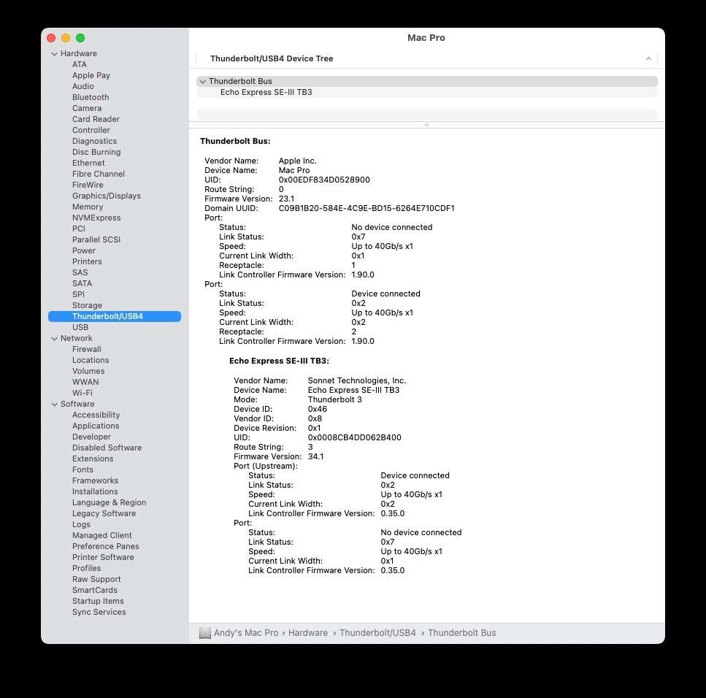Open Extensions under Software
Screen dimensions: 706x698
click(93, 459)
